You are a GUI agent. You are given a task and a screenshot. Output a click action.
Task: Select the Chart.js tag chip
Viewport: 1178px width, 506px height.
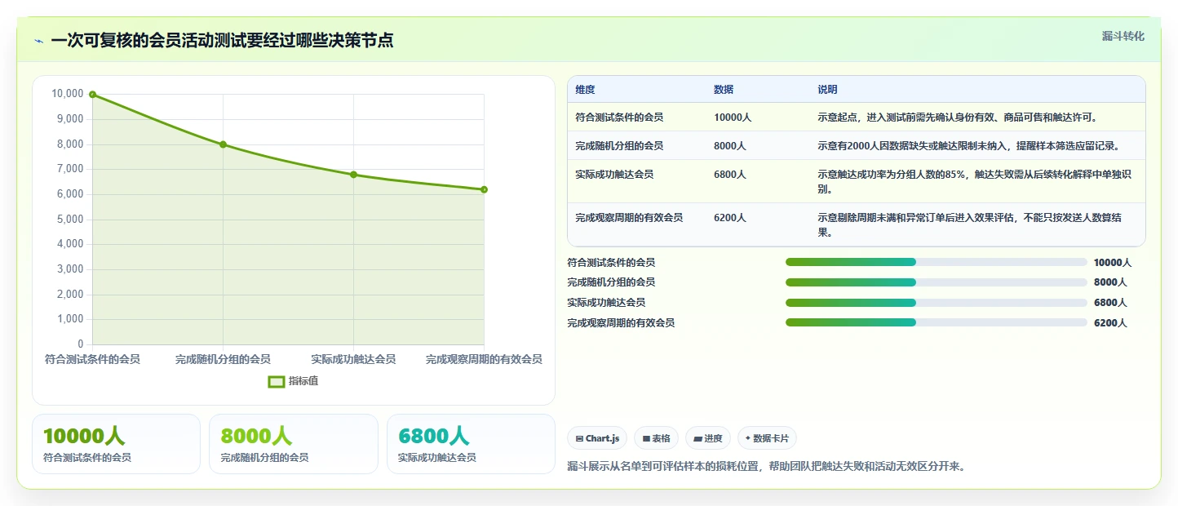click(x=597, y=438)
